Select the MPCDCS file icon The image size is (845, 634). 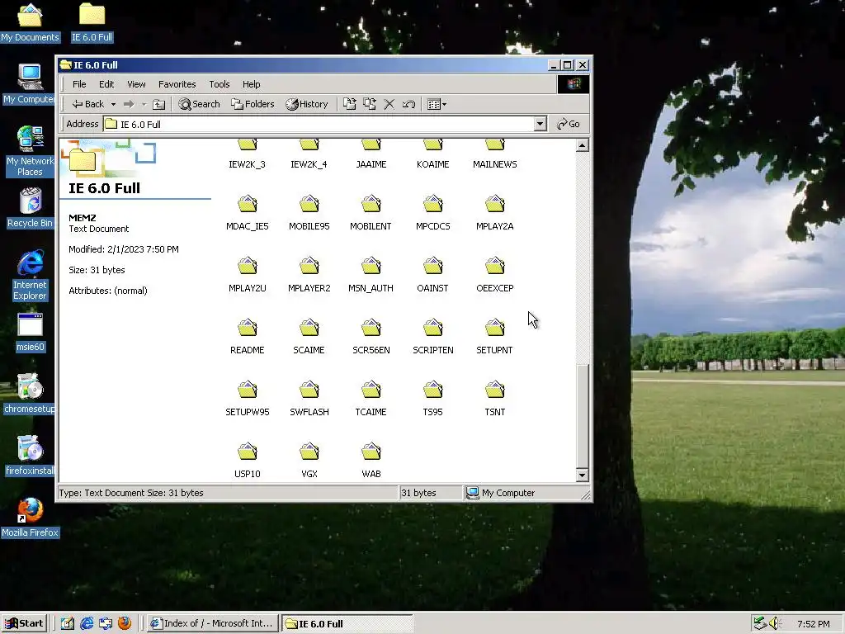point(432,205)
